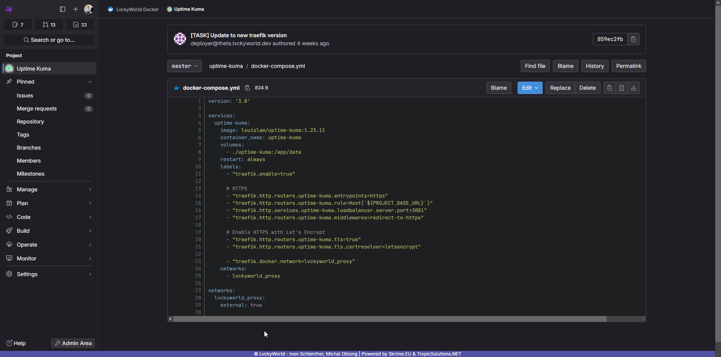Copy the commit SHA 059ec2fb
This screenshot has width=721, height=357.
pyautogui.click(x=633, y=39)
